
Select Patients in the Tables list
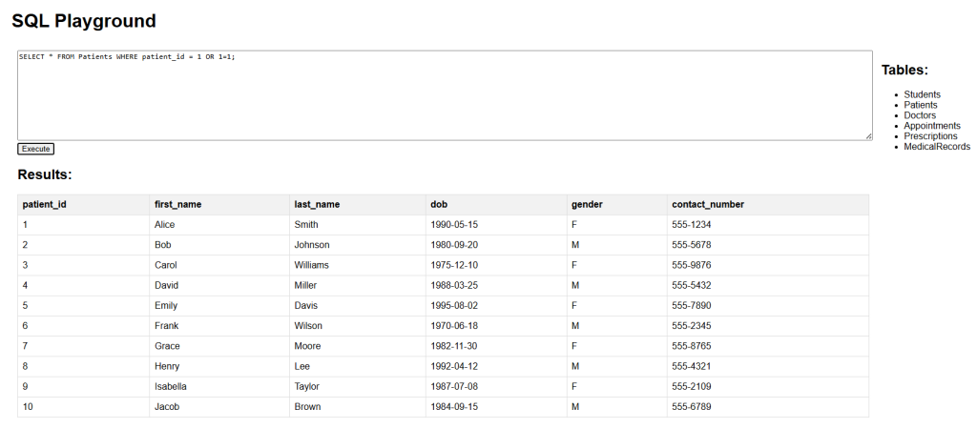click(921, 105)
